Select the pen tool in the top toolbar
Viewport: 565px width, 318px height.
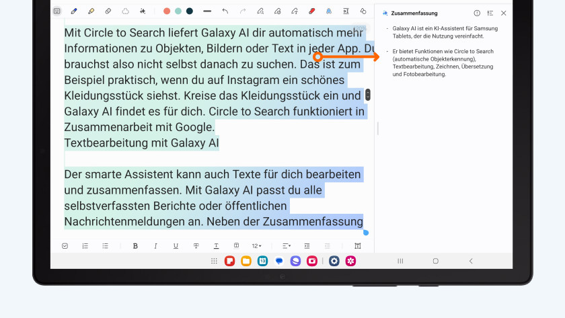pyautogui.click(x=74, y=11)
